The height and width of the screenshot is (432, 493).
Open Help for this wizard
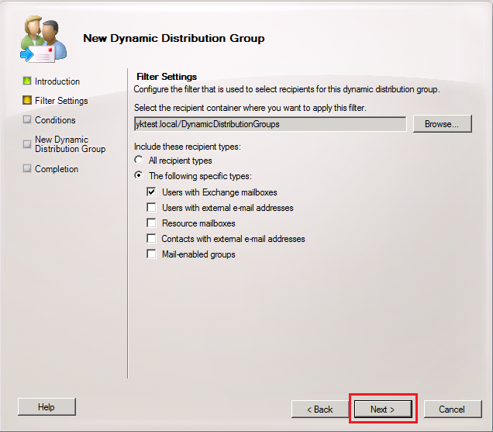[47, 407]
